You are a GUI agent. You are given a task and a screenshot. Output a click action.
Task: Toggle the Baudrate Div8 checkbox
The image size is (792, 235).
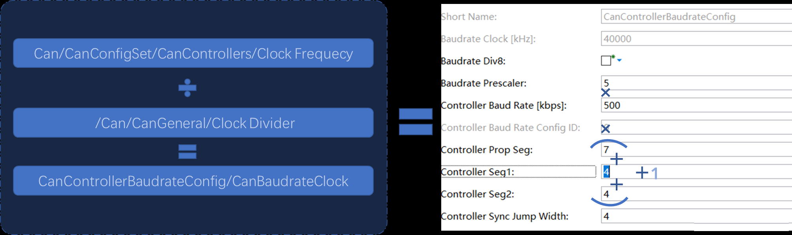[606, 61]
